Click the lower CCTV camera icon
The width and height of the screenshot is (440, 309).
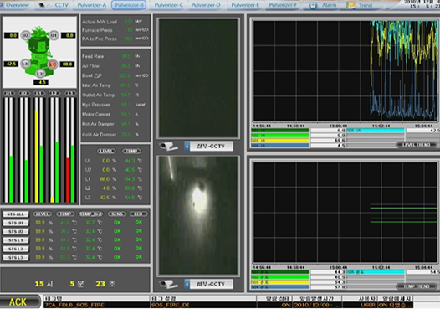168,284
